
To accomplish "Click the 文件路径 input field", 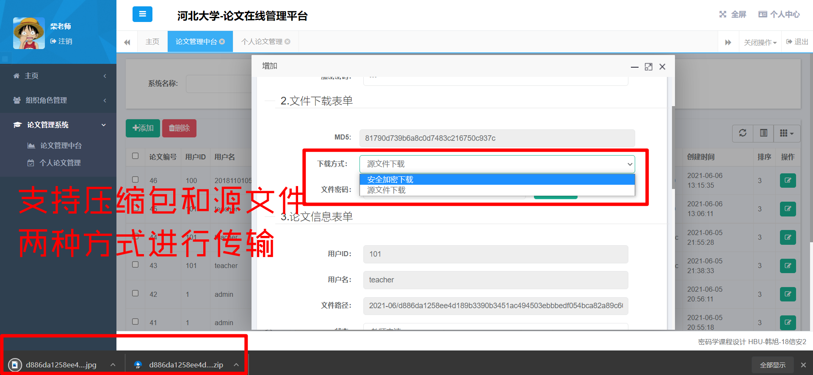I will pos(495,306).
